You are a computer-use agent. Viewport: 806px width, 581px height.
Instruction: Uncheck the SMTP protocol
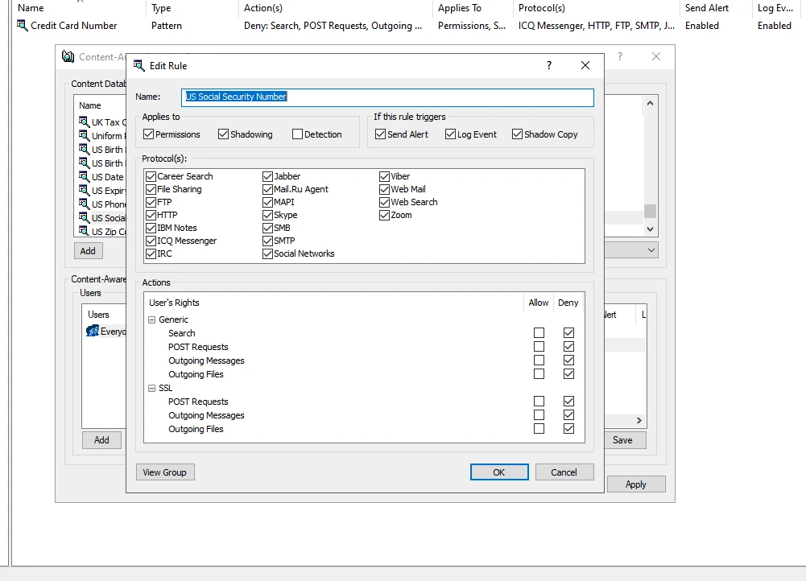coord(267,241)
